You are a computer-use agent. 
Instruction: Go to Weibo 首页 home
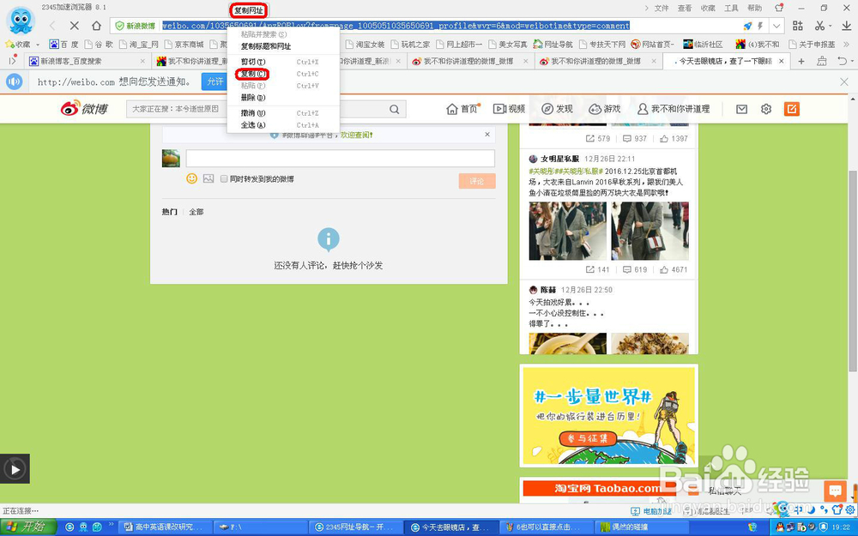coord(462,109)
